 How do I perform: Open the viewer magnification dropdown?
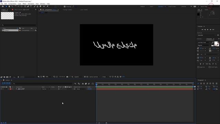click(49, 77)
